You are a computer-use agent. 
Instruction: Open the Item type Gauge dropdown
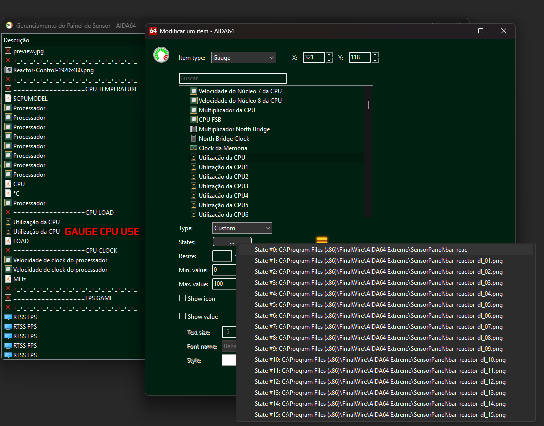tap(244, 58)
